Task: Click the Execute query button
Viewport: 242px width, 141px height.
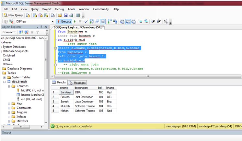Action: (x=64, y=21)
